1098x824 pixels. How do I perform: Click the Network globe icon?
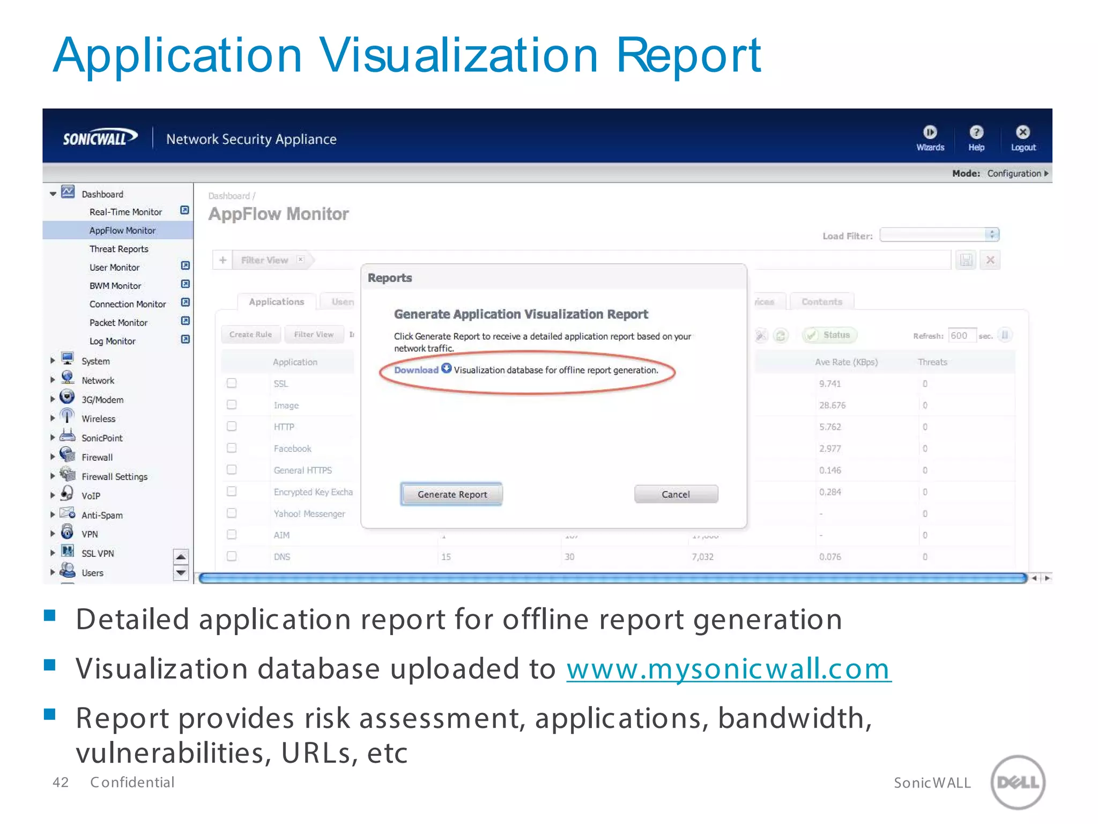pos(68,378)
